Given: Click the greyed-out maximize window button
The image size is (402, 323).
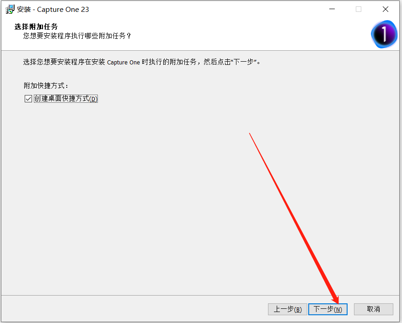Looking at the screenshot, I should [359, 9].
